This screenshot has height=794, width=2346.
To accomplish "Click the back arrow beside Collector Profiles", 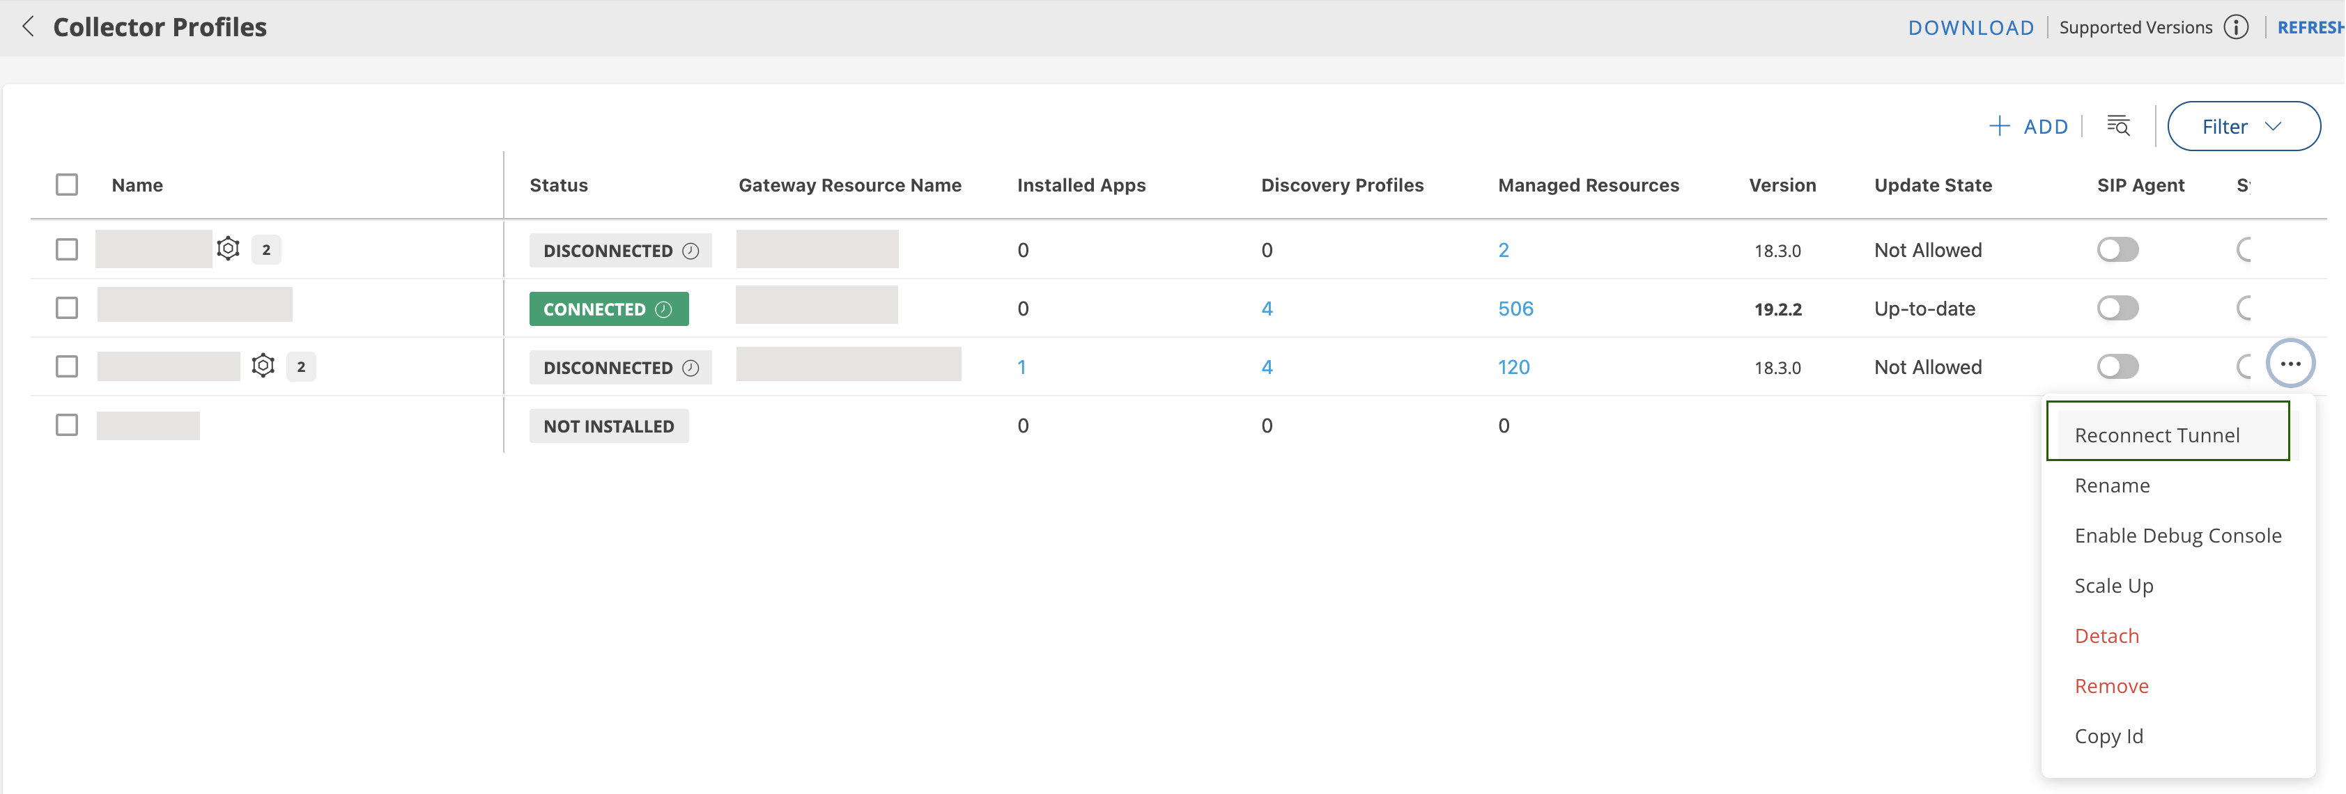I will [x=29, y=26].
